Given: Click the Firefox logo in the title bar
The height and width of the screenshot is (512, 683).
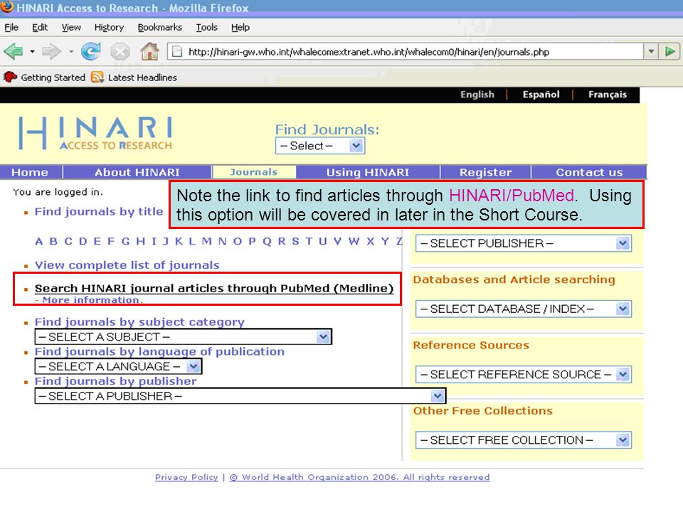Looking at the screenshot, I should click(7, 7).
